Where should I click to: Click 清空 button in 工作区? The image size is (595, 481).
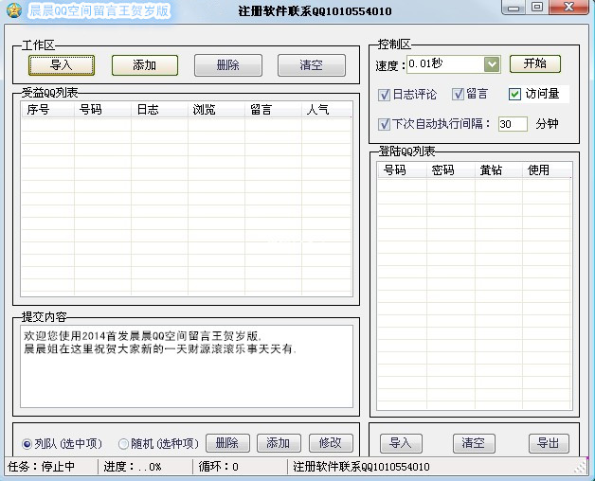tap(312, 65)
